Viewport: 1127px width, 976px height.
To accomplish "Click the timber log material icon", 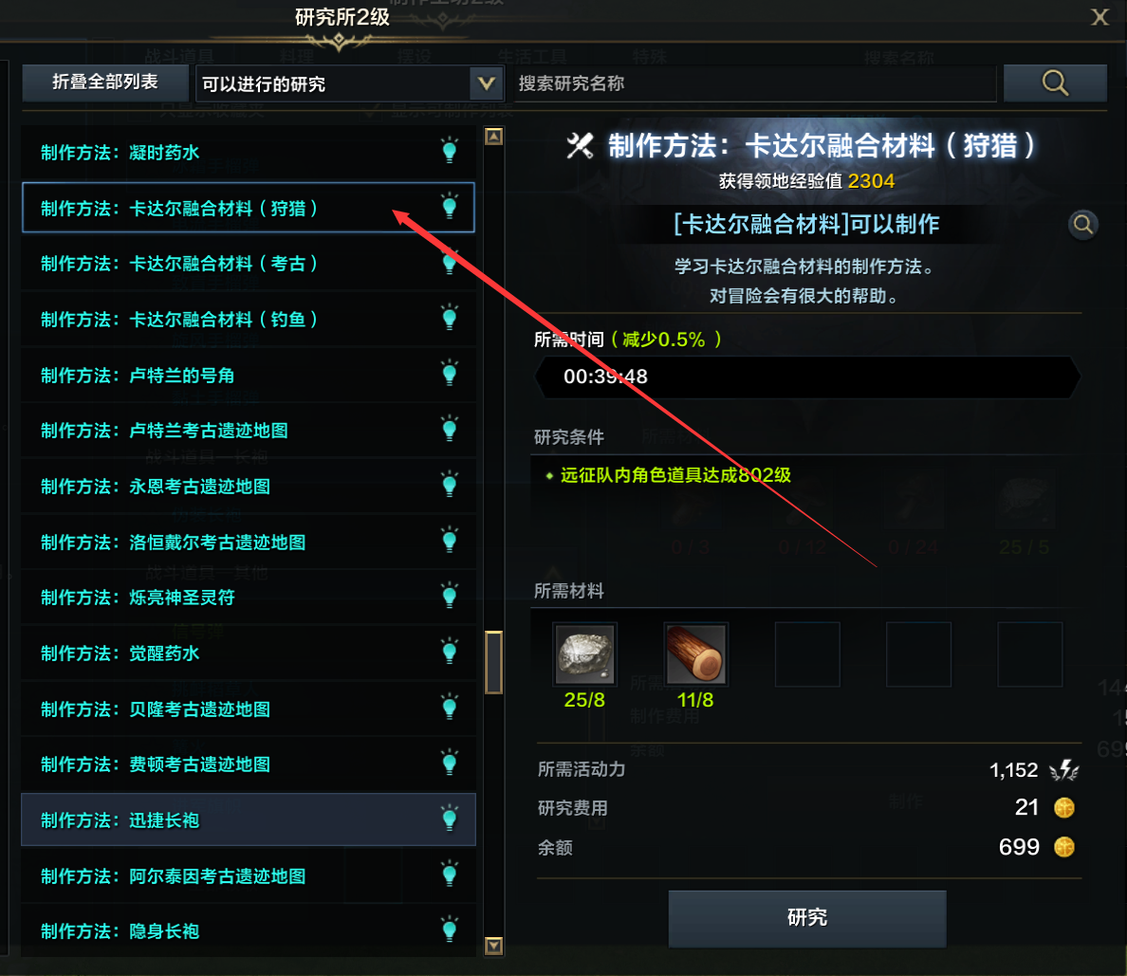I will pyautogui.click(x=695, y=654).
